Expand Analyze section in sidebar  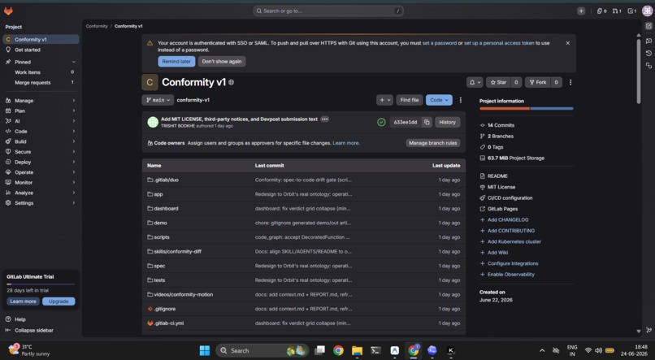pyautogui.click(x=41, y=193)
